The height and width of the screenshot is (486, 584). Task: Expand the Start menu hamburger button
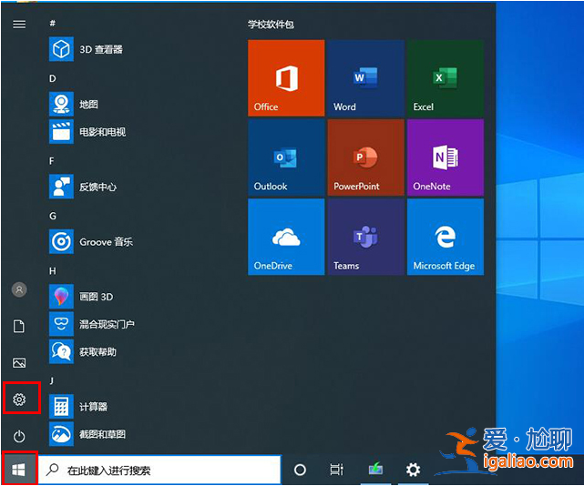tap(19, 25)
